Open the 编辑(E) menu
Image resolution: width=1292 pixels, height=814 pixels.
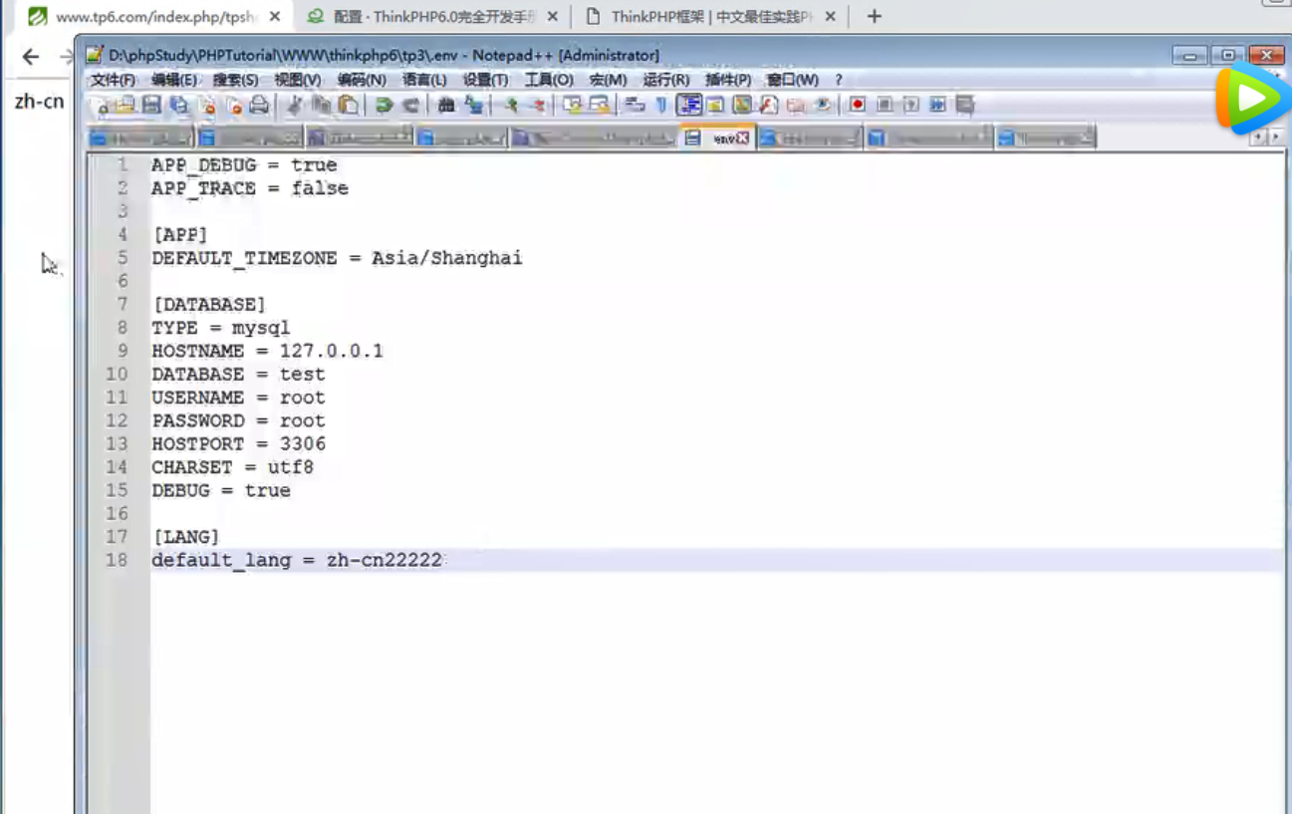click(x=173, y=80)
